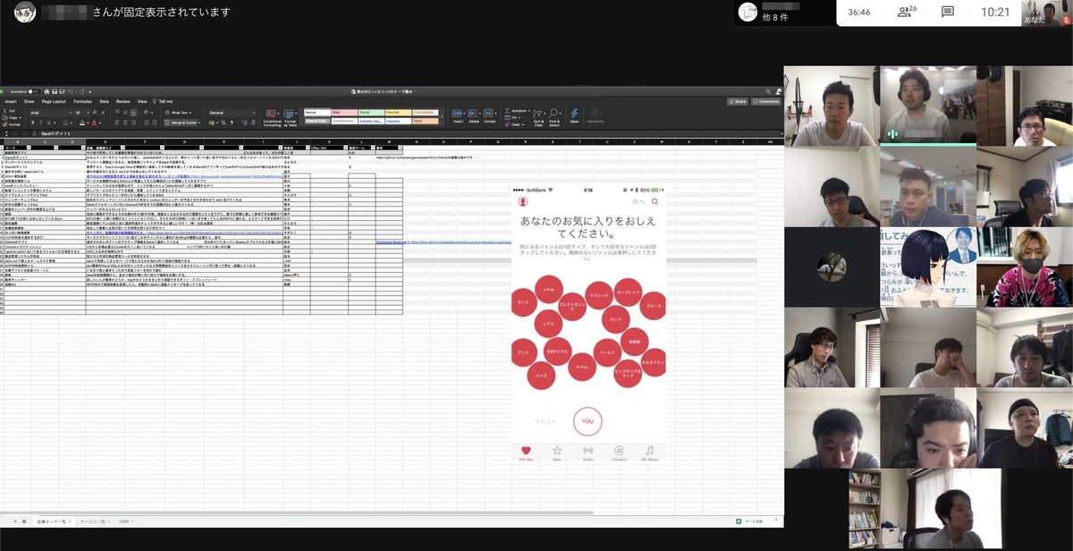Select the VTuber avatar video tile

[927, 267]
